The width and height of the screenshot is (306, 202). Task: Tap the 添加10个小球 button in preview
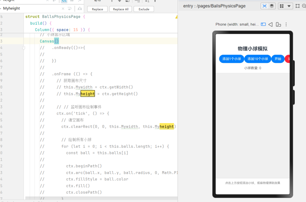(x=257, y=59)
